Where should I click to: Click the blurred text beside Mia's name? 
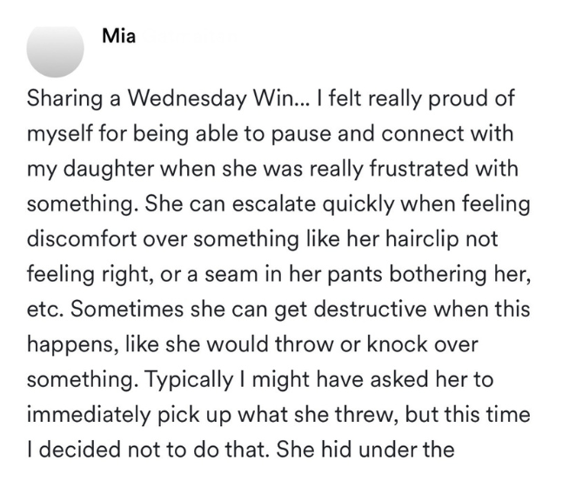(x=187, y=36)
